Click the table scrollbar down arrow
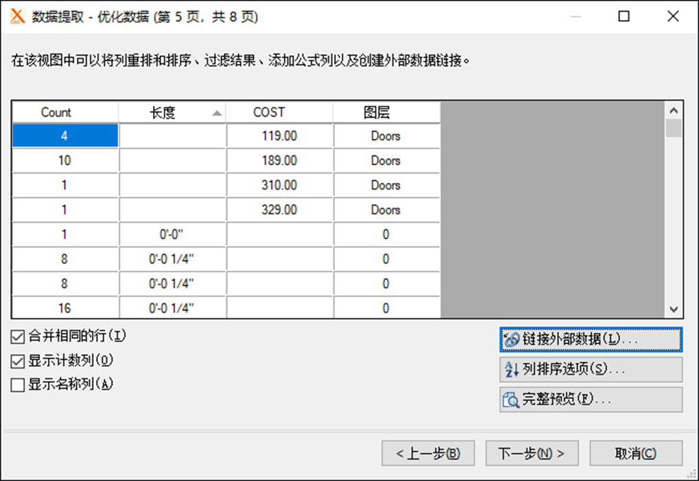Image resolution: width=699 pixels, height=481 pixels. pyautogui.click(x=674, y=309)
